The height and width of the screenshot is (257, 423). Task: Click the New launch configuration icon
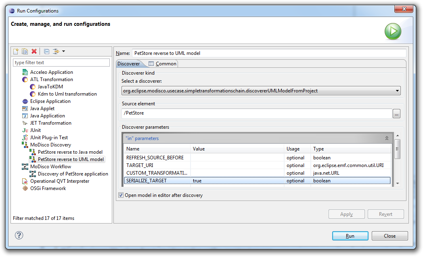(16, 51)
